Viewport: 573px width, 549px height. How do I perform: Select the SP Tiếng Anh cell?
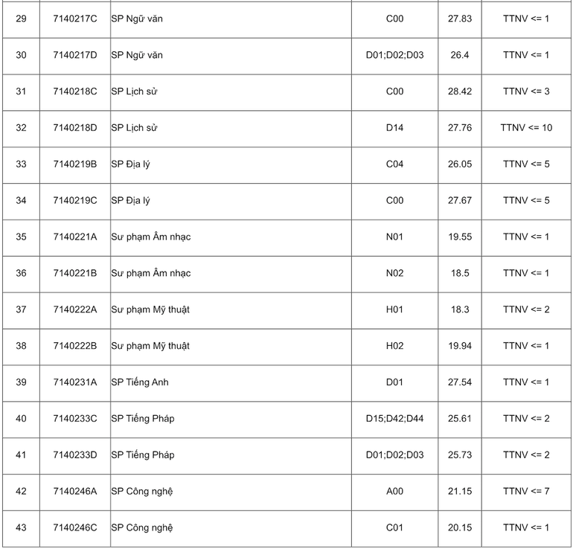(140, 382)
